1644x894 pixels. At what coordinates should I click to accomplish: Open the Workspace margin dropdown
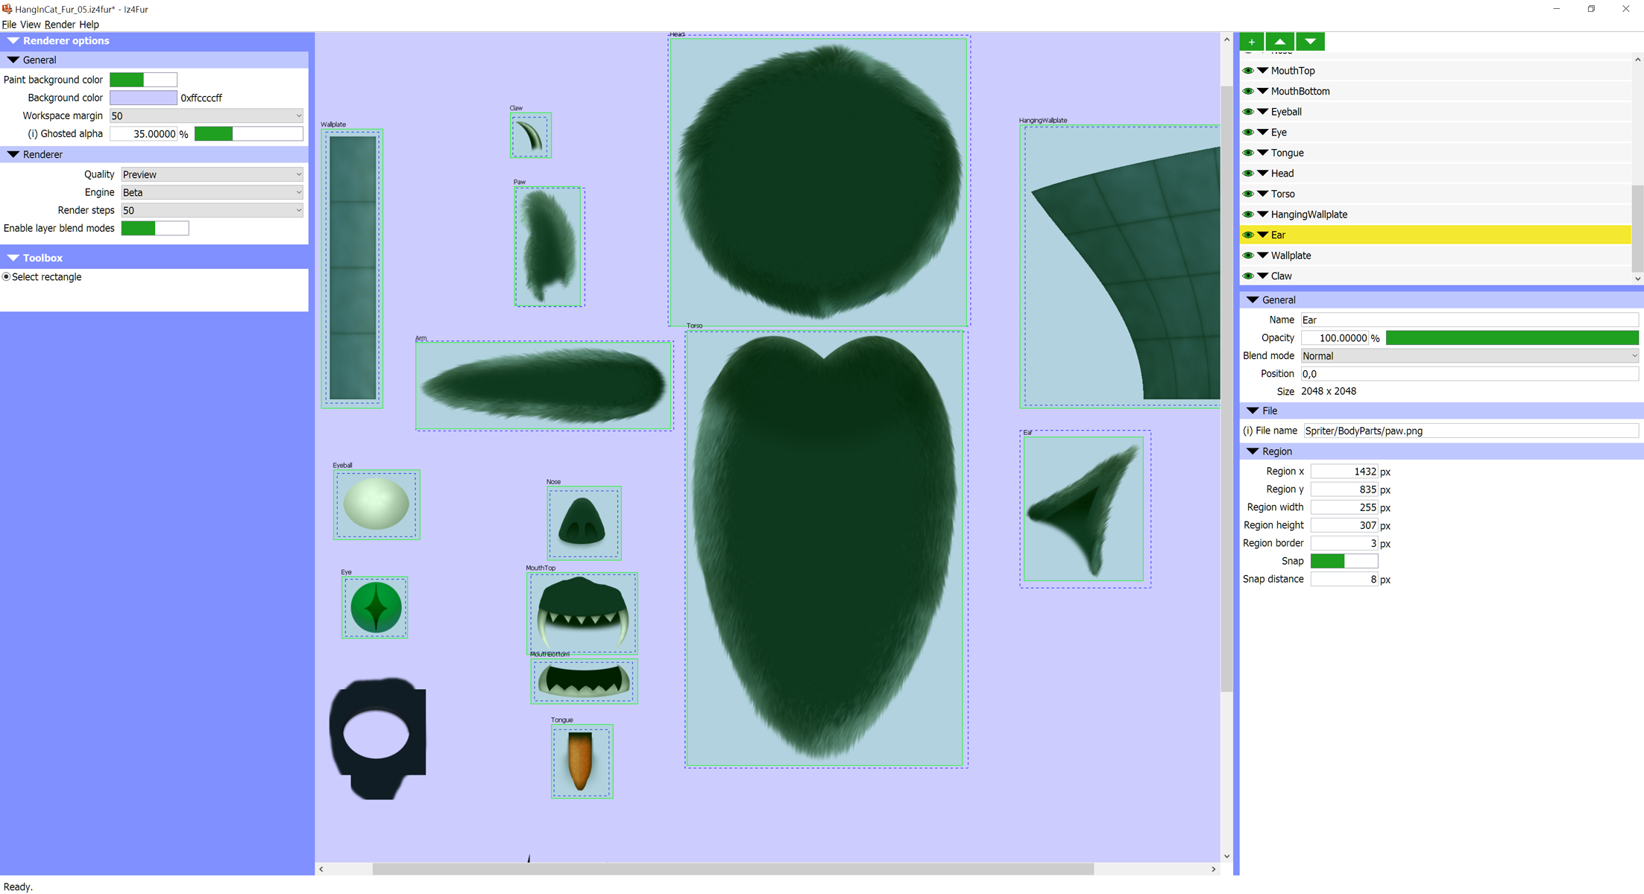207,115
